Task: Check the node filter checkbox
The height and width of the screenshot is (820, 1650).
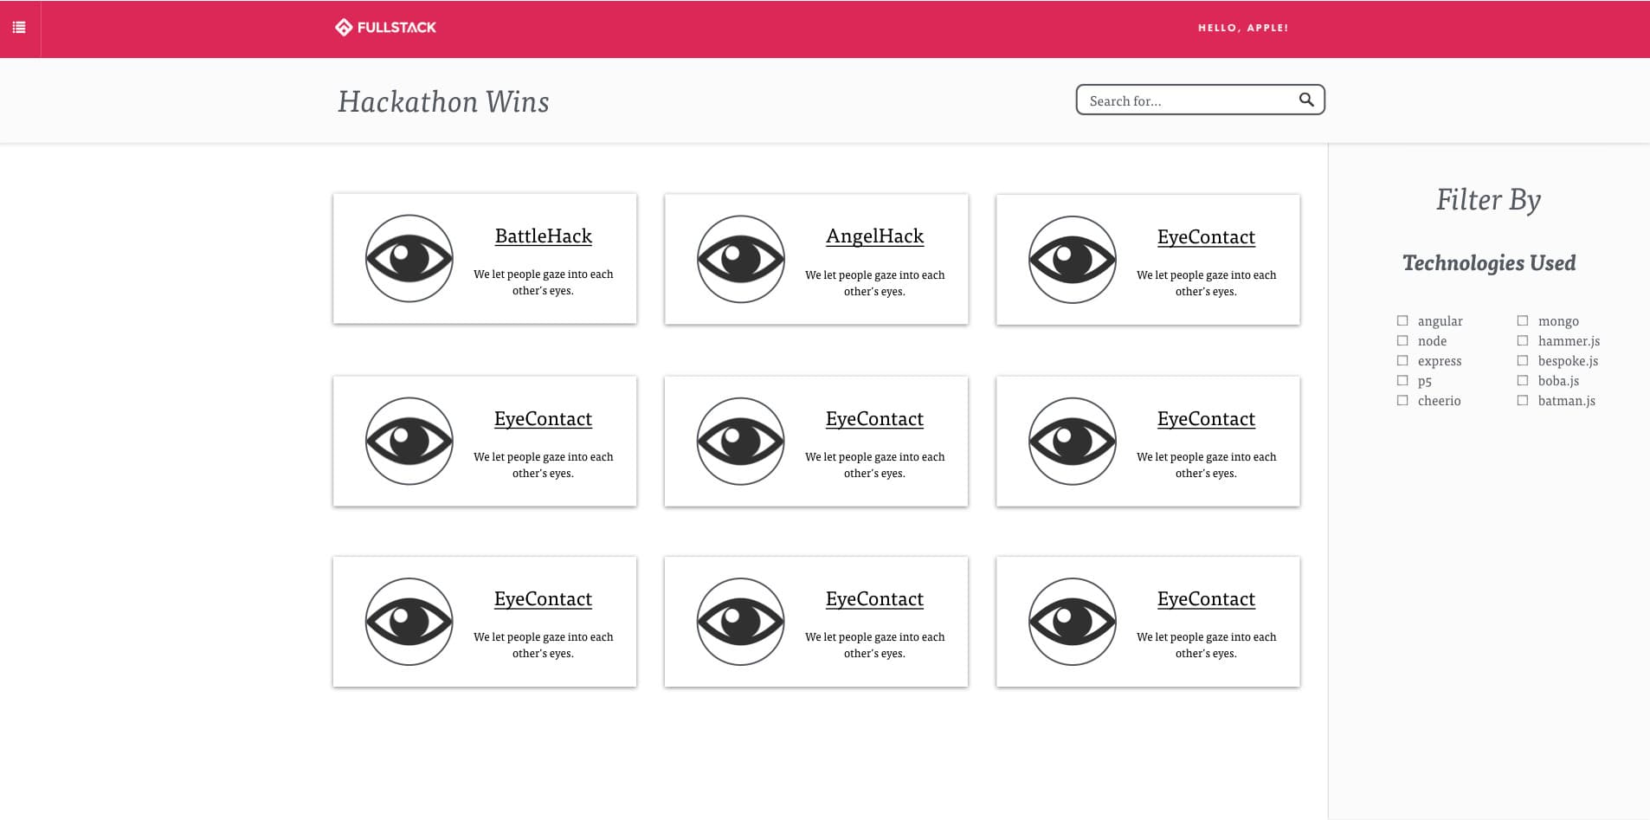Action: point(1402,340)
